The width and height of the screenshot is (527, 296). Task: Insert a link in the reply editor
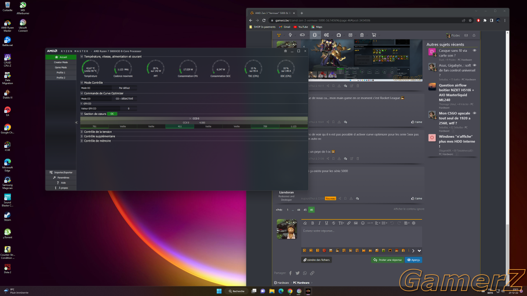[x=349, y=223]
